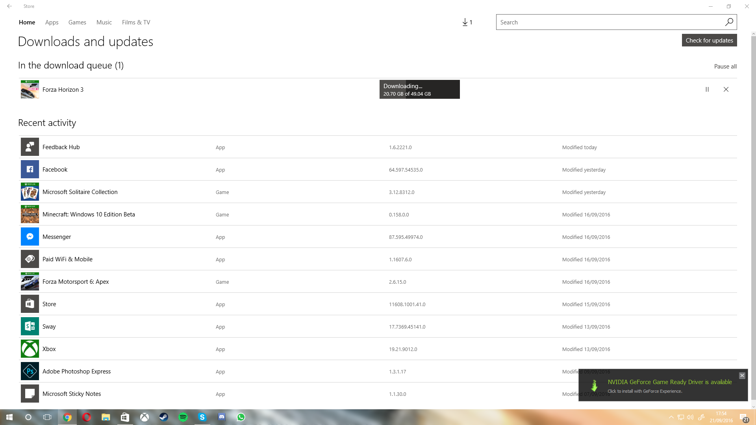Screen dimensions: 756x425
Task: Show hidden system tray icons
Action: point(671,417)
